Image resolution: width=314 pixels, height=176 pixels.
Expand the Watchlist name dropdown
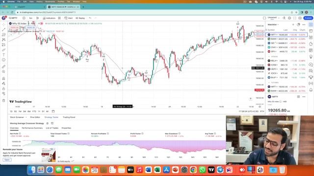point(273,24)
